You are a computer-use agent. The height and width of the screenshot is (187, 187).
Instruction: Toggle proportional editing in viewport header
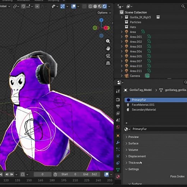pos(37,6)
